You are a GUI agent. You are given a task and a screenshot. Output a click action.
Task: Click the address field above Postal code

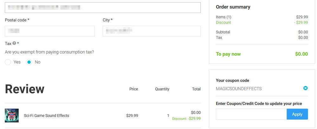pyautogui.click(x=103, y=8)
